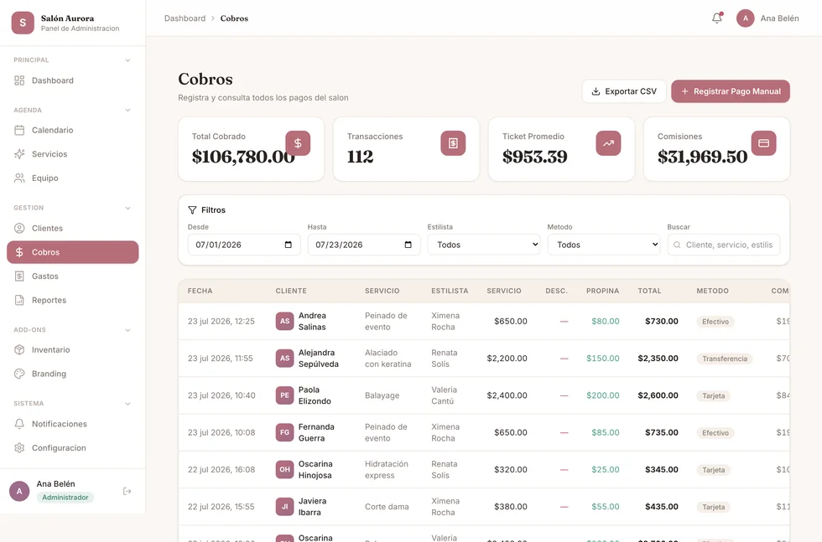
Task: Open Clientes in the sidebar
Action: [73, 229]
